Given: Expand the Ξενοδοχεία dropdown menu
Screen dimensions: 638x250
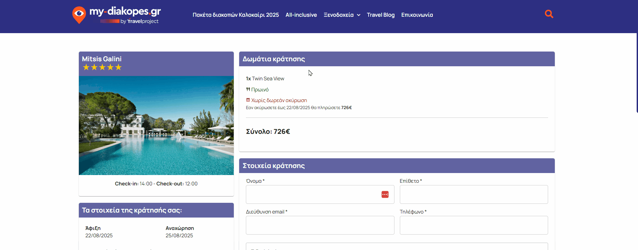Looking at the screenshot, I should [x=342, y=15].
